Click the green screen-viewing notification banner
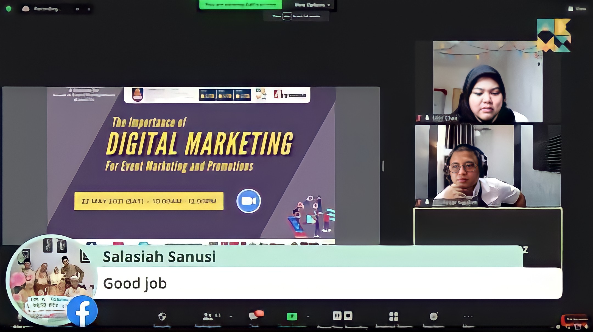The height and width of the screenshot is (332, 593). 240,5
